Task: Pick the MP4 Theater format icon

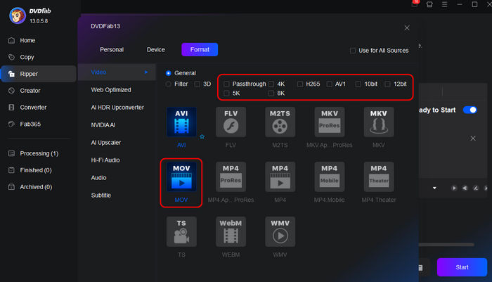Action: point(379,177)
